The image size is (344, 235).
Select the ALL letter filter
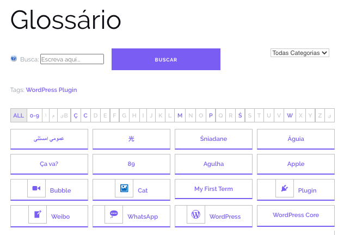[x=19, y=115]
